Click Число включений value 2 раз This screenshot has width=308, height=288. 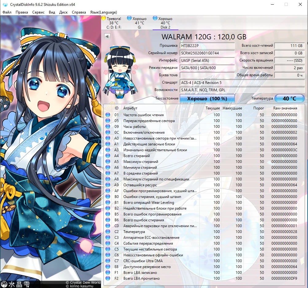(290, 68)
